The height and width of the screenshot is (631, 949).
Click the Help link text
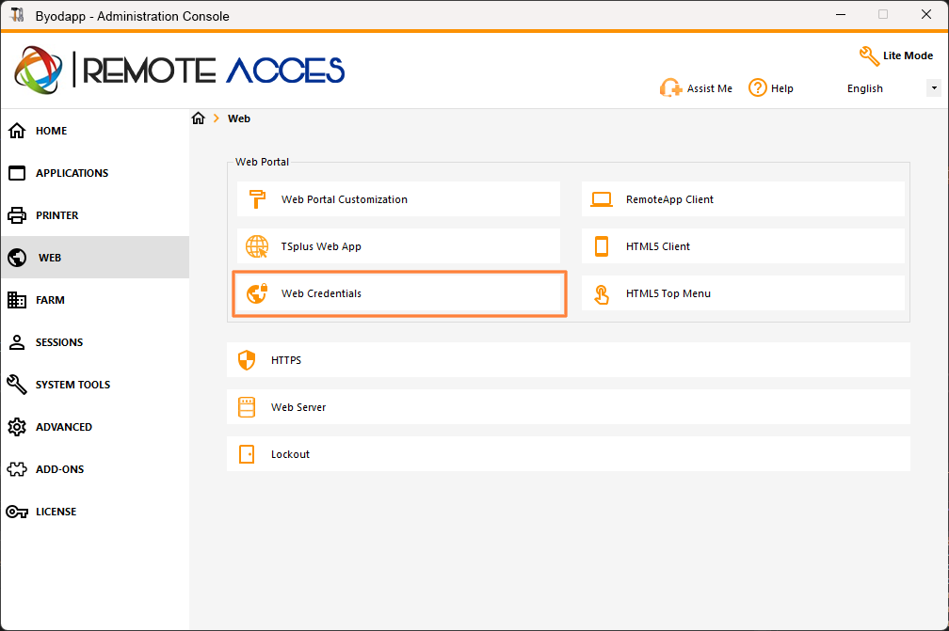point(782,88)
